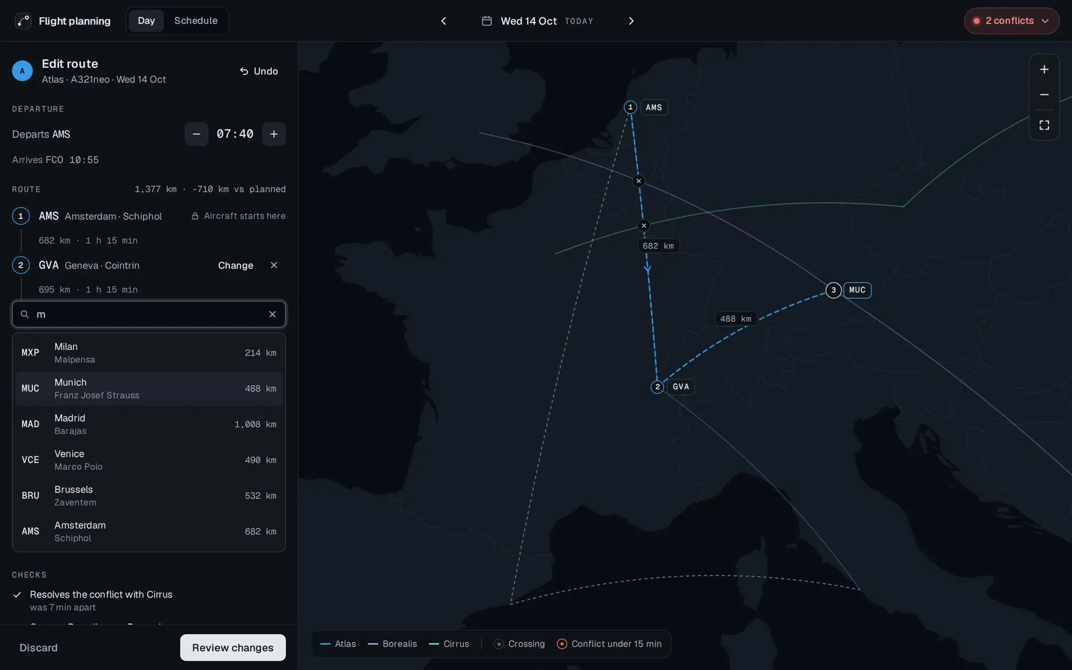
Task: Switch to Day view
Action: point(146,21)
